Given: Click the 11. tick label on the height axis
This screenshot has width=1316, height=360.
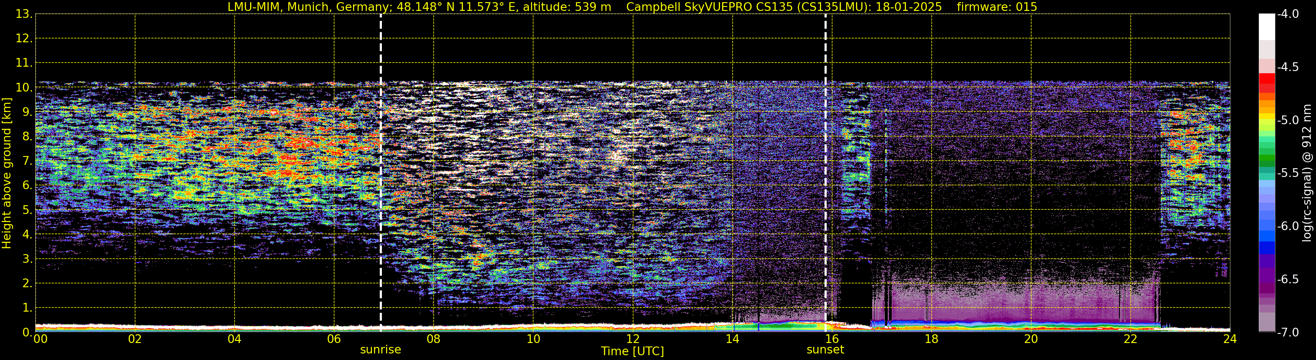Looking at the screenshot, I should pyautogui.click(x=24, y=63).
